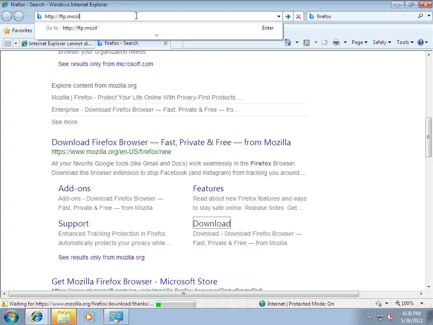The height and width of the screenshot is (325, 433).
Task: Open 'See results only from microsoft.com'
Action: (x=105, y=64)
